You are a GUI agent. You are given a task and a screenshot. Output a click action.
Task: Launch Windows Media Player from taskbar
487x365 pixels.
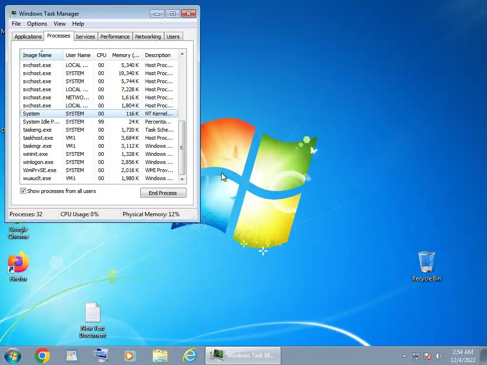[130, 355]
